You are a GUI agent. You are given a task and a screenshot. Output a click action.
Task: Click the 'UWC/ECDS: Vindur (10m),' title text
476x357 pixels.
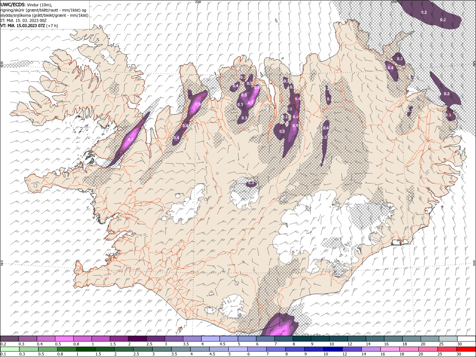26,4
